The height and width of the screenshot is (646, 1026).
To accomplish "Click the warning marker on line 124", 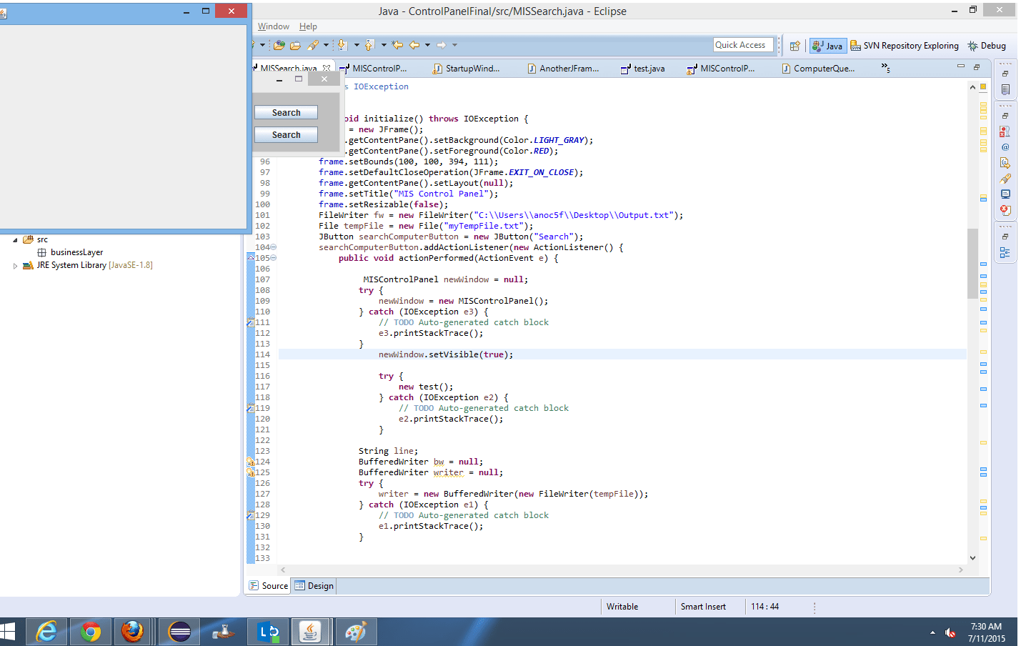I will 251,462.
